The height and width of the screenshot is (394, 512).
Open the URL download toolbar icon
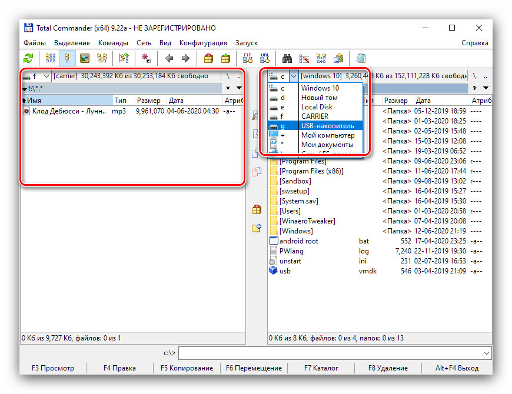click(264, 58)
